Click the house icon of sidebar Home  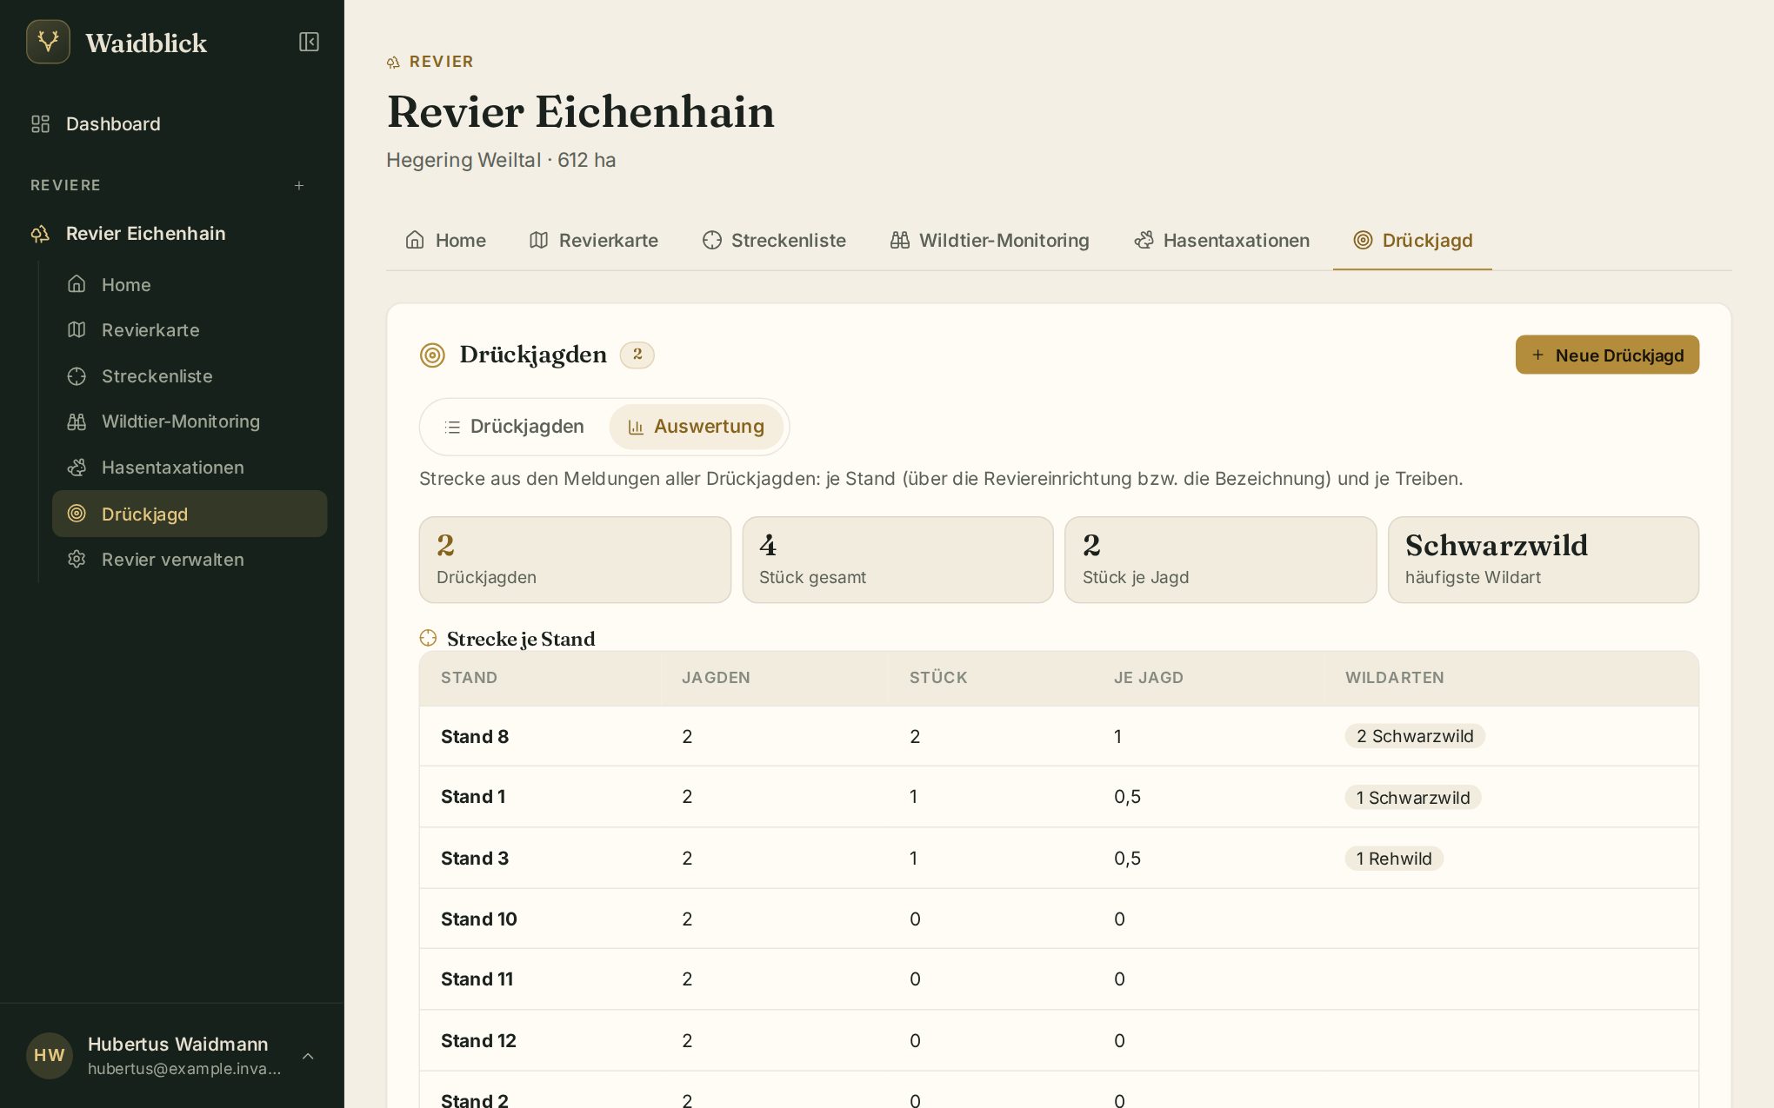[77, 284]
